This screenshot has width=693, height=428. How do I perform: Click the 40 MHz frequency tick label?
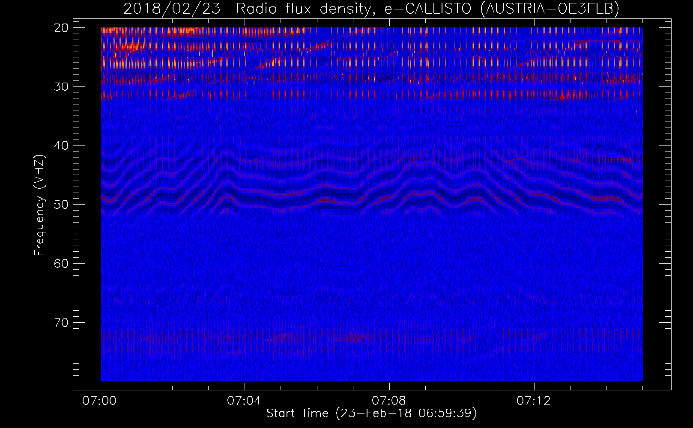[62, 146]
